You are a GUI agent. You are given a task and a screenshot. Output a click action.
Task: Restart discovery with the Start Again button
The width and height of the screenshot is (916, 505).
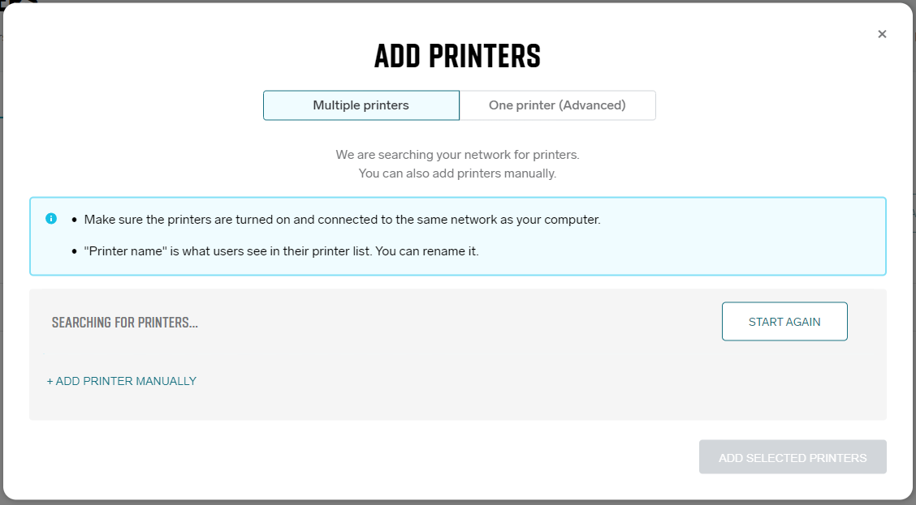click(784, 321)
